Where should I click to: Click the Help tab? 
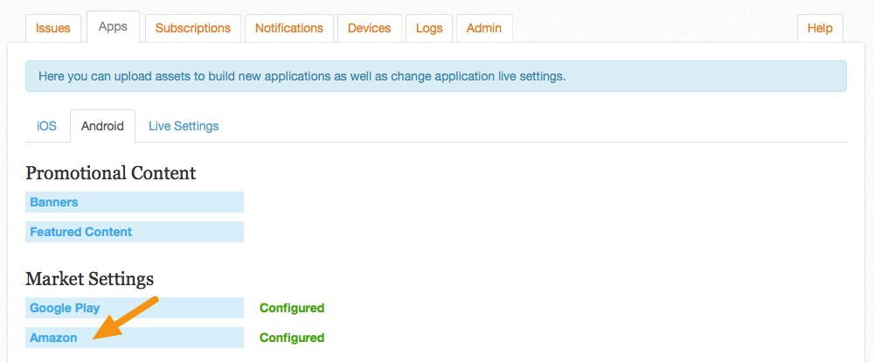coord(820,28)
